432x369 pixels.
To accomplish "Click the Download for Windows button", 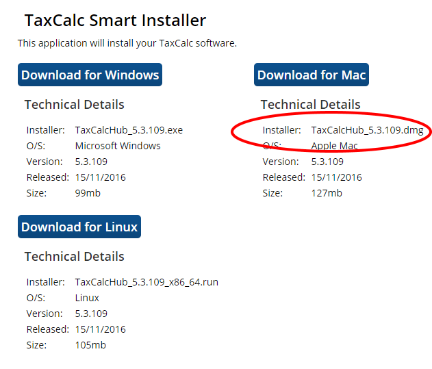I will [x=90, y=75].
